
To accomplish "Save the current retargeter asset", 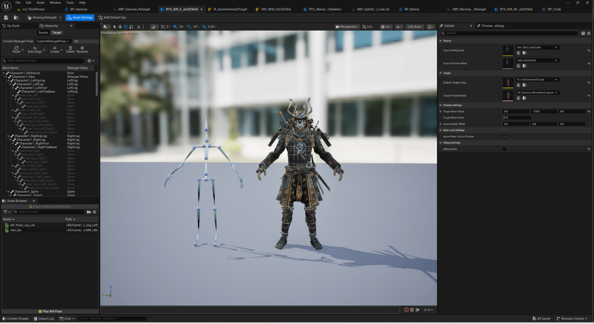I will click(6, 18).
